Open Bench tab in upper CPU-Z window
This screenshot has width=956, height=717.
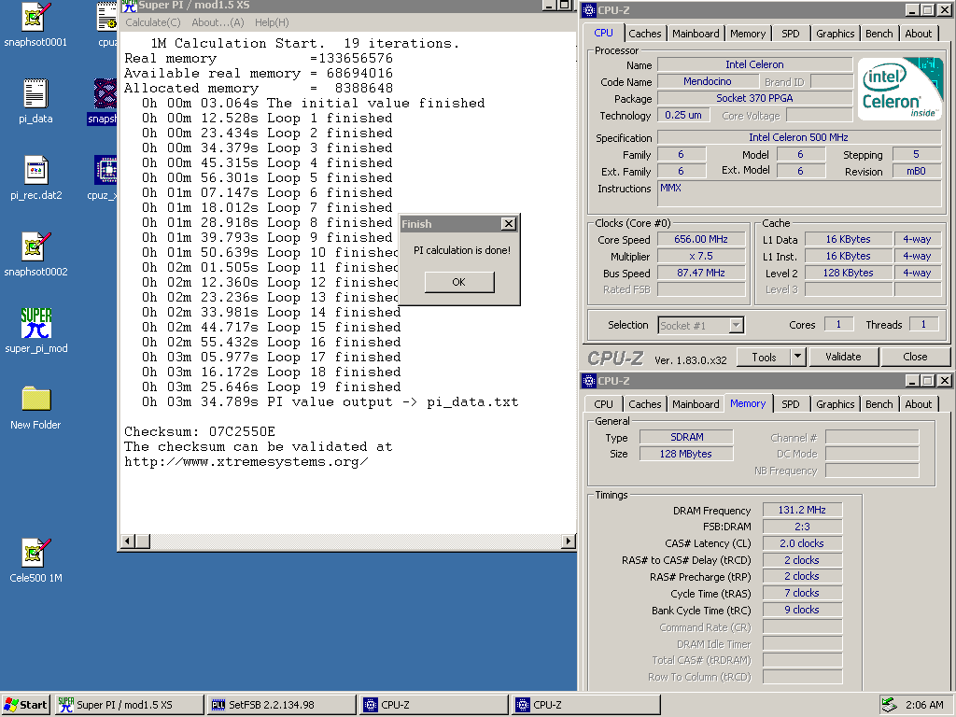(879, 34)
